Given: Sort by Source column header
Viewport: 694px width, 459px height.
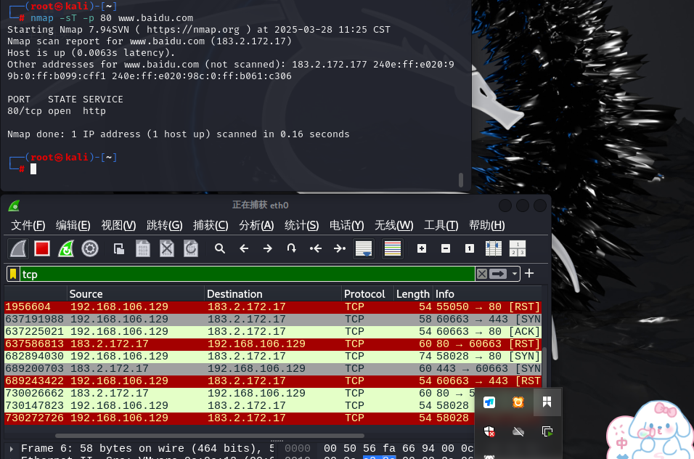Looking at the screenshot, I should pos(136,294).
